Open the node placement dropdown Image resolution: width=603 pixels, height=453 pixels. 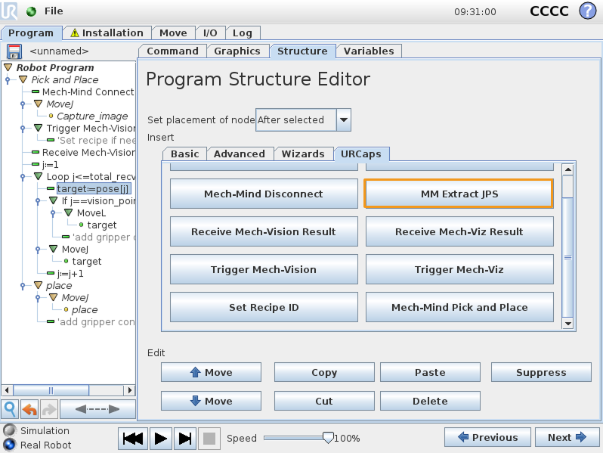[344, 119]
